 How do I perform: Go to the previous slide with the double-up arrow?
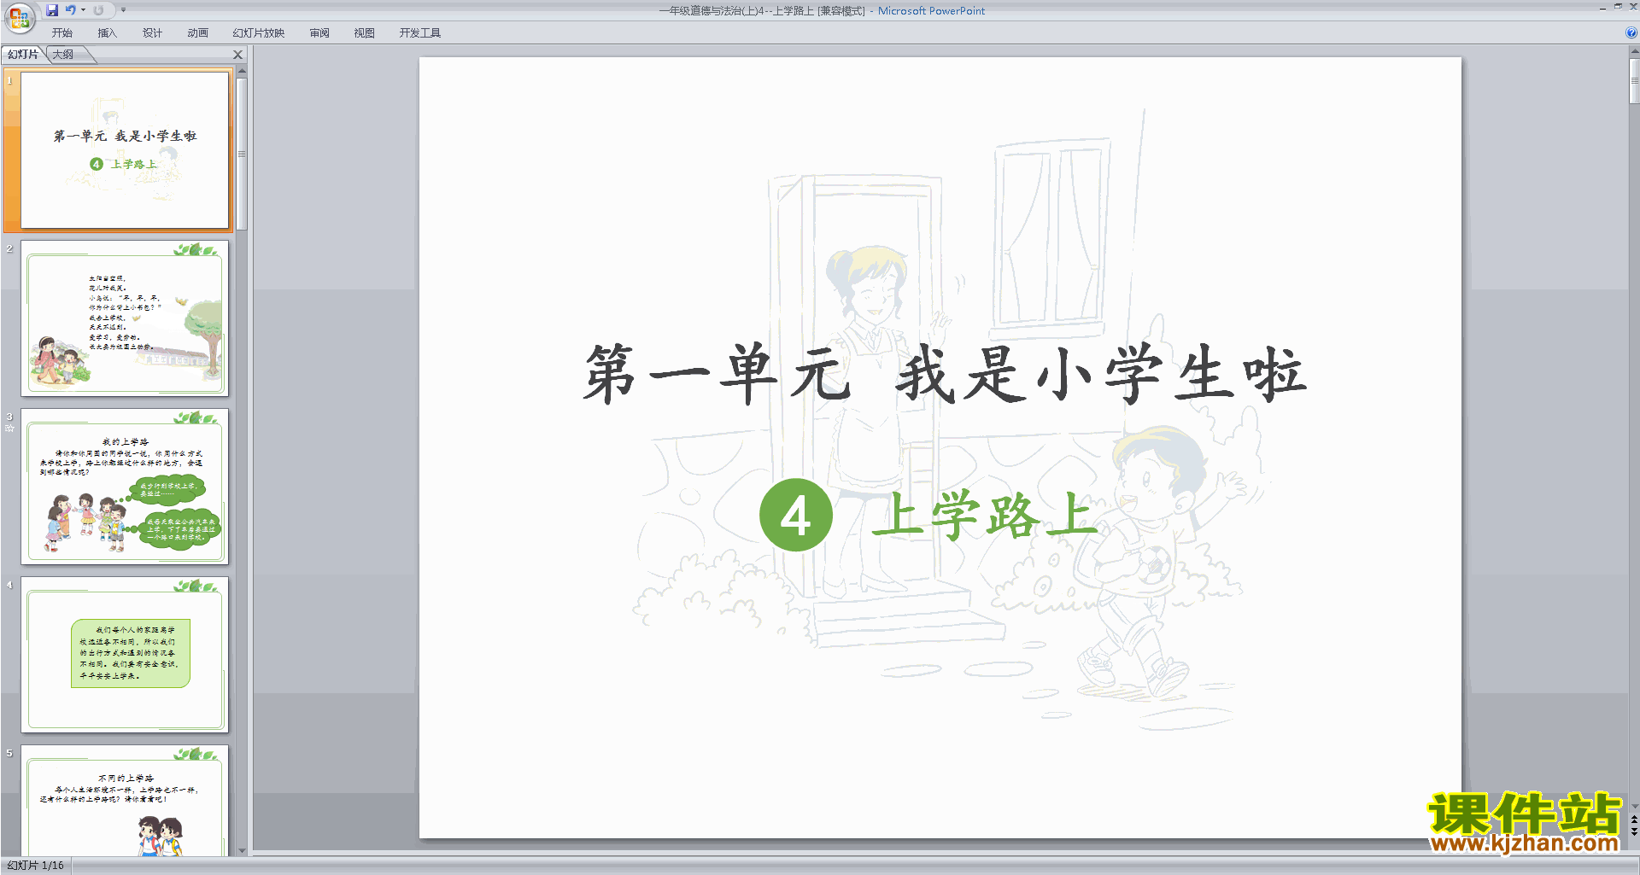point(1634,819)
